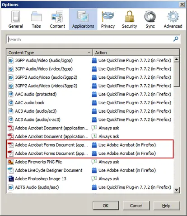Viewport: 187px width, 216px height.
Task: Open QuickTime action for AAC audio (protected)
Action: tap(135, 94)
